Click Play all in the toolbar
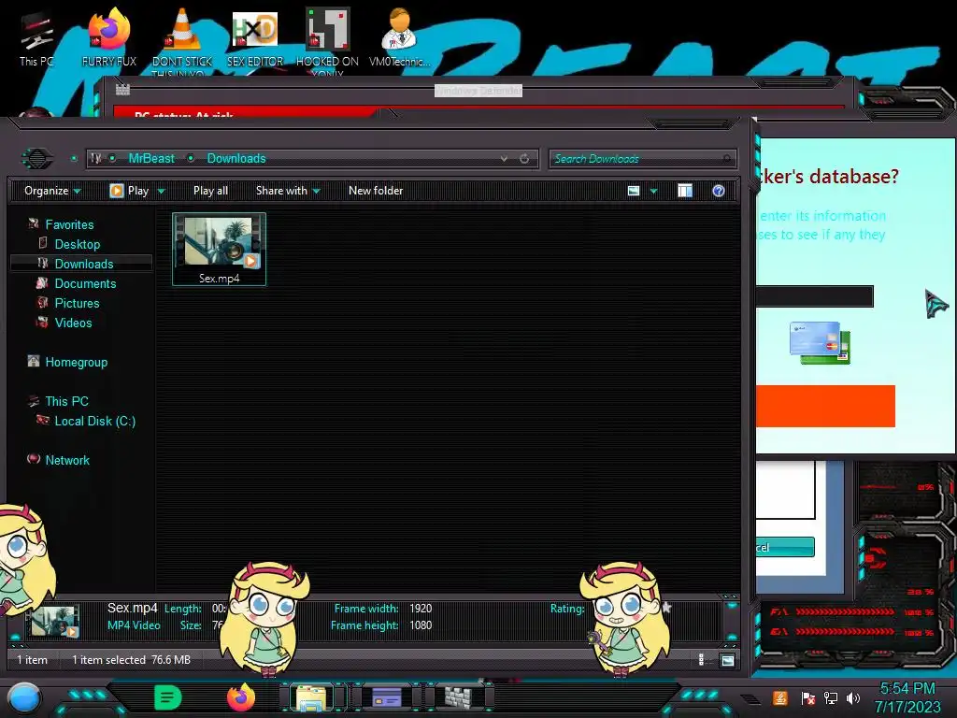The width and height of the screenshot is (957, 718). tap(210, 191)
